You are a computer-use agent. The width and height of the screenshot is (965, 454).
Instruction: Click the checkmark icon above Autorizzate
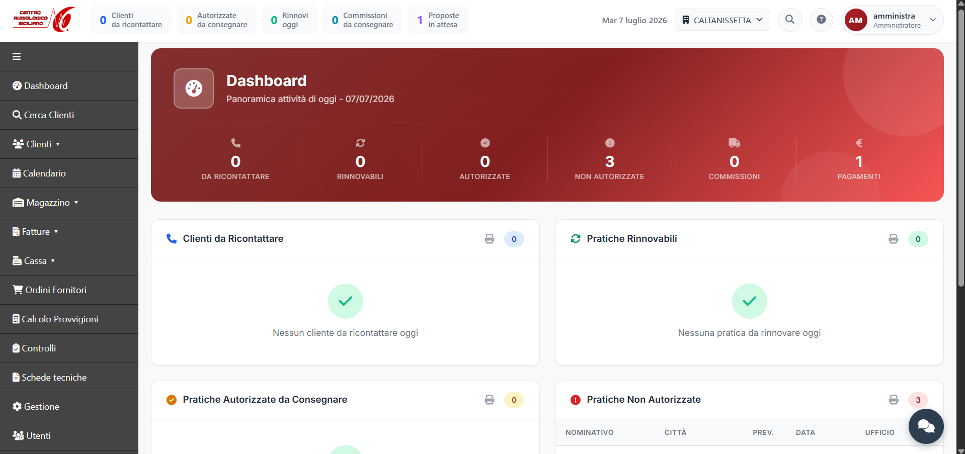click(x=485, y=143)
